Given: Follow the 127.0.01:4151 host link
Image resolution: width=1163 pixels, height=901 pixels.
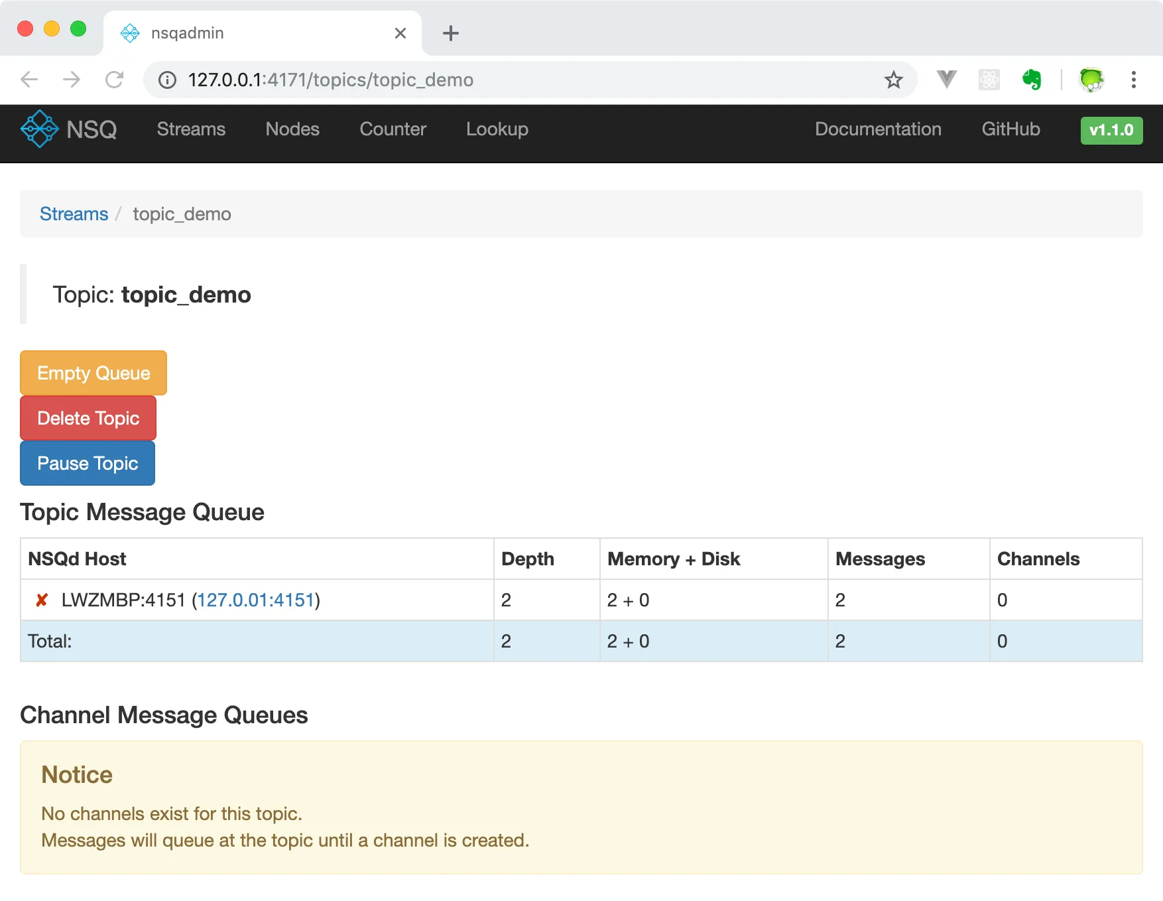Looking at the screenshot, I should click(x=255, y=600).
